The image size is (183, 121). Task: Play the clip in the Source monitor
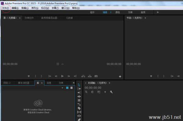point(63,76)
